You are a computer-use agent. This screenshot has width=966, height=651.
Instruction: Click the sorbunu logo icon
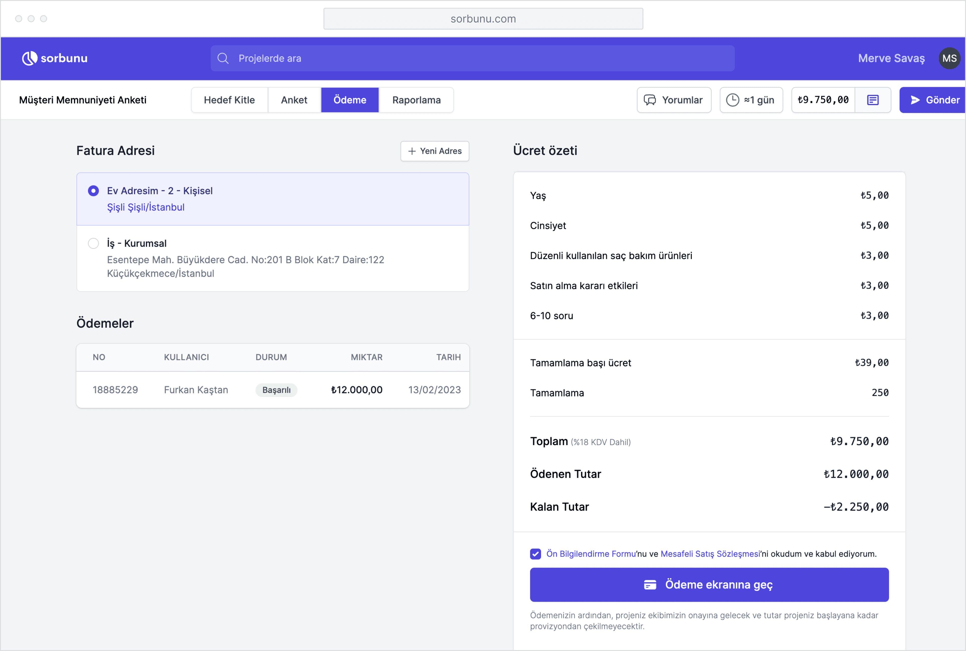(x=29, y=59)
